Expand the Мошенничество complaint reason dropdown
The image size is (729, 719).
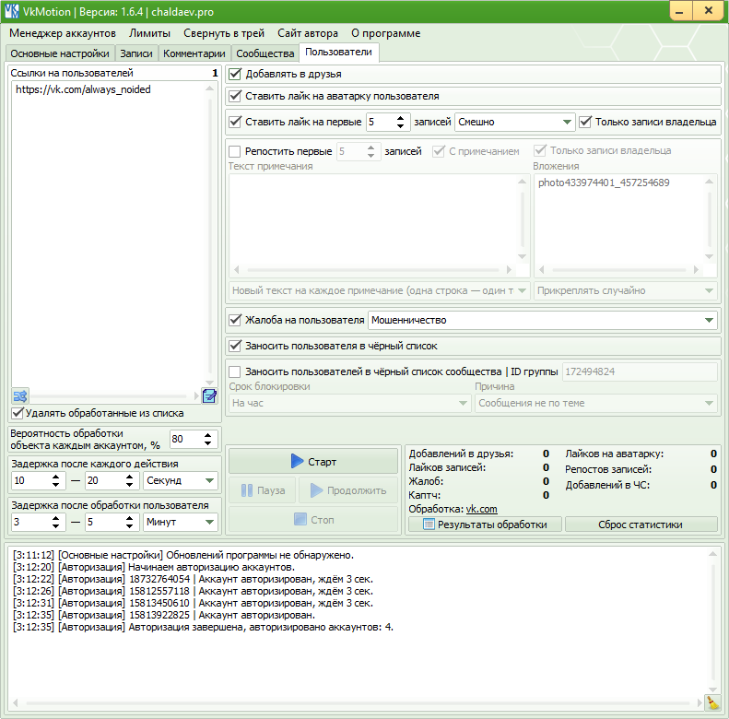(708, 320)
